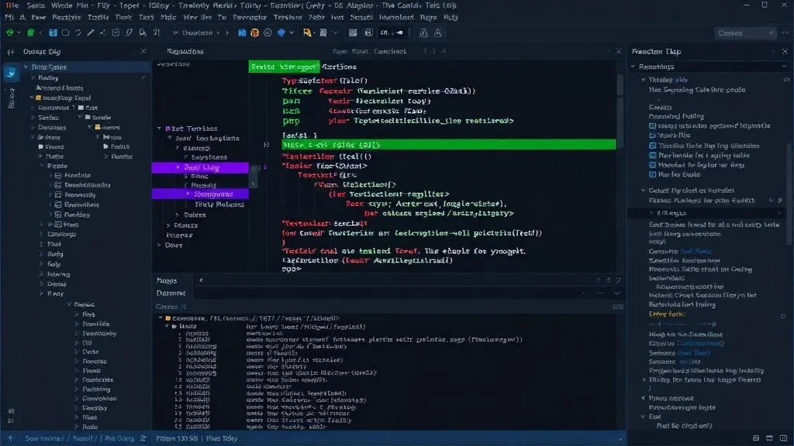The width and height of the screenshot is (794, 446).
Task: Click the second green toolbar icon
Action: point(30,33)
